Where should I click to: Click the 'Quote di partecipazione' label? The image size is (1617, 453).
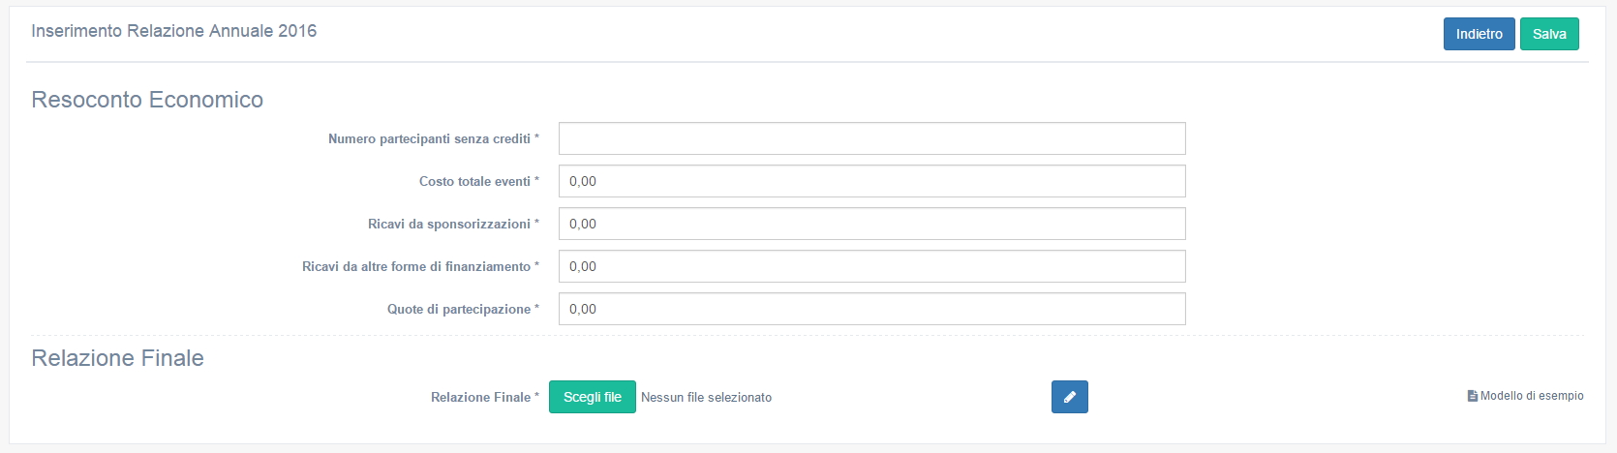(x=459, y=310)
